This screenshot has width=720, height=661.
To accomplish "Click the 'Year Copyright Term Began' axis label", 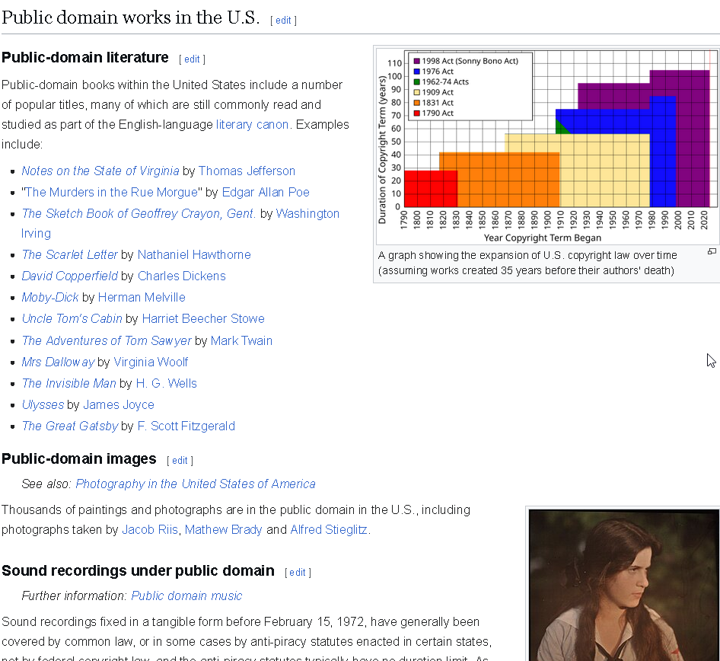I will pyautogui.click(x=543, y=238).
